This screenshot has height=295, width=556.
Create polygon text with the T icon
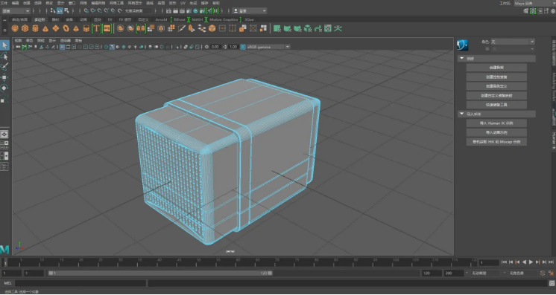point(96,28)
